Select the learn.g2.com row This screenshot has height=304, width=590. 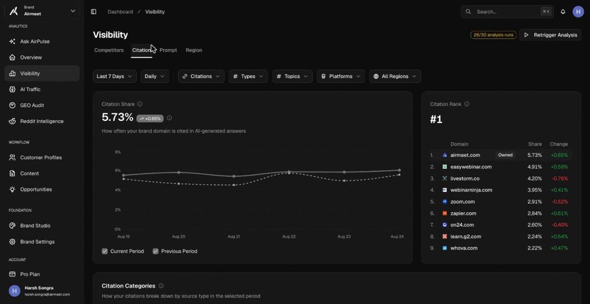click(x=501, y=237)
